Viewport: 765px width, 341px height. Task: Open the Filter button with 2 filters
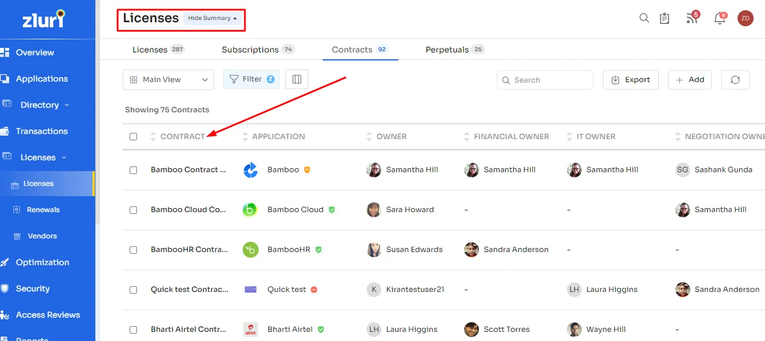(x=252, y=79)
